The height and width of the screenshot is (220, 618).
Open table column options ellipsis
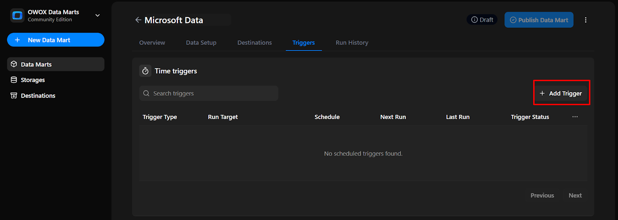(575, 117)
